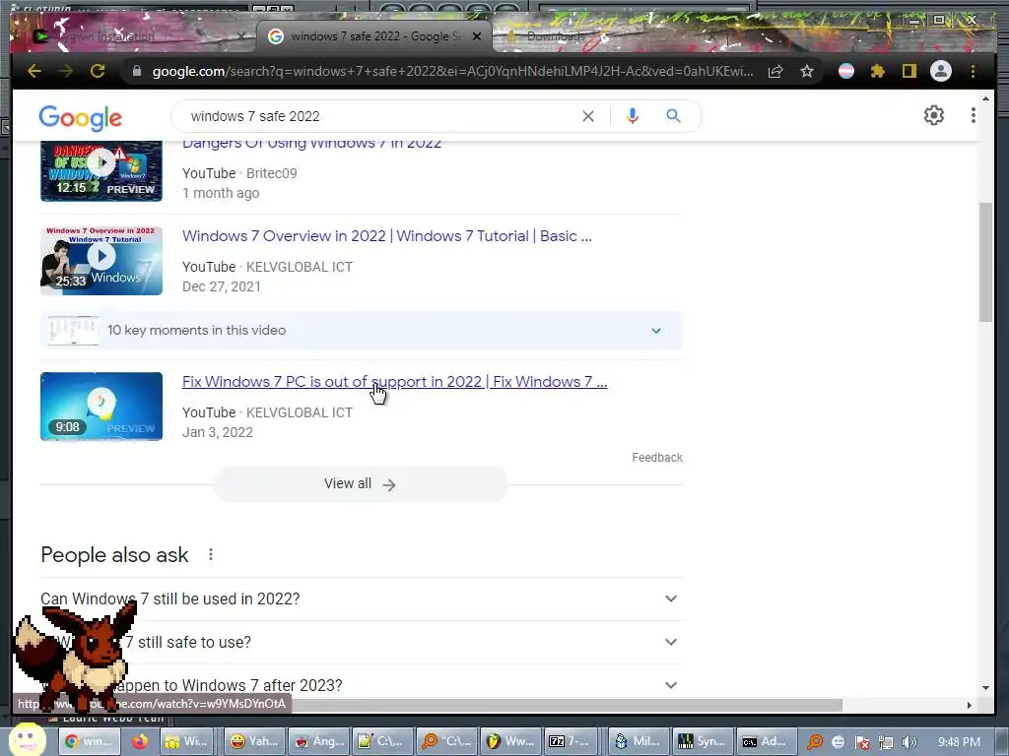Launch Firefox from the taskbar
Viewport: 1009px width, 756px height.
click(140, 741)
